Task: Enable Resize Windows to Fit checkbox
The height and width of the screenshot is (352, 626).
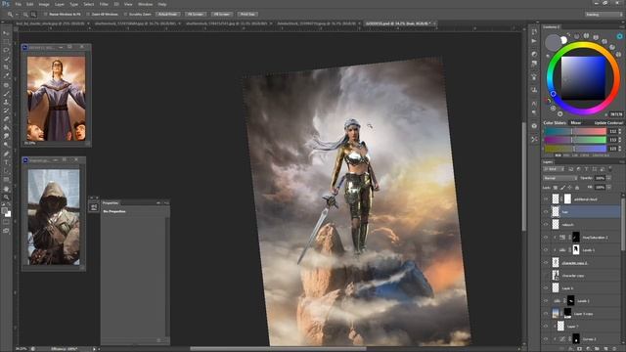Action: click(x=46, y=15)
